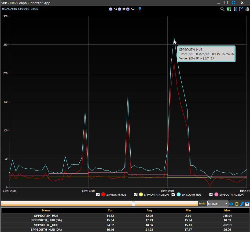Open settings via the gear icon
This screenshot has height=232, width=250.
247,9
